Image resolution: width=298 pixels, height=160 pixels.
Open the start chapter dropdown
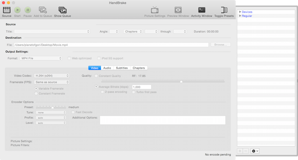click(151, 32)
